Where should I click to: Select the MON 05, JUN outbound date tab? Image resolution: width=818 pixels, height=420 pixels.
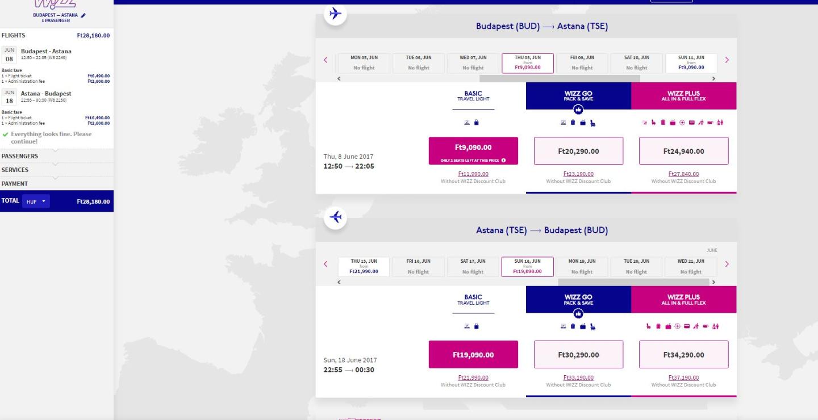[x=364, y=63]
